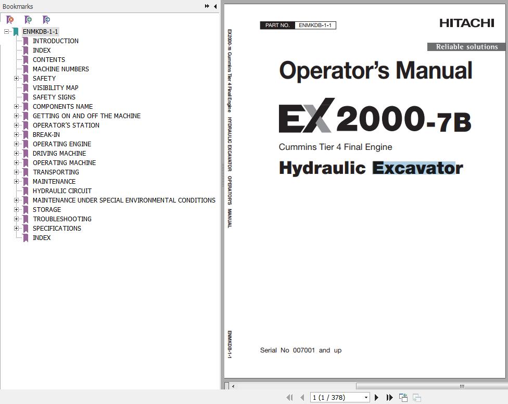This screenshot has width=508, height=404.
Task: Expand the SPECIFICATIONS bookmark
Action: click(16, 229)
